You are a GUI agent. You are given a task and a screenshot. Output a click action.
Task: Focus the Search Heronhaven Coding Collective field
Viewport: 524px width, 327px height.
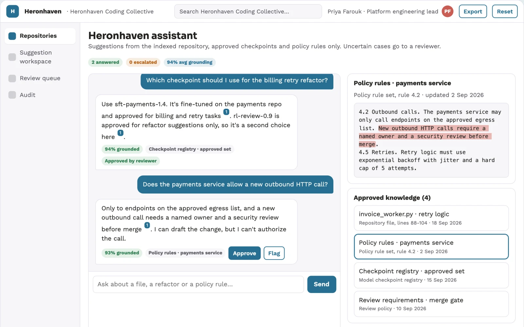(248, 11)
